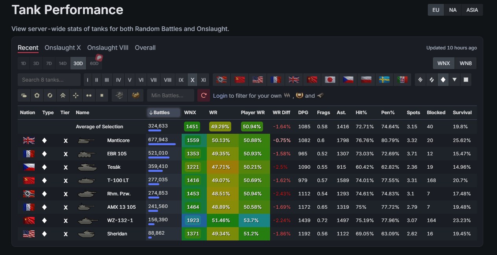This screenshot has height=255, width=497.
Task: Sort the table by Survival column
Action: click(462, 113)
